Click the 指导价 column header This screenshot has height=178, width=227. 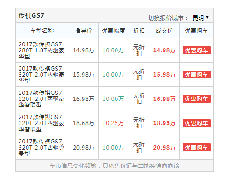coord(83,30)
